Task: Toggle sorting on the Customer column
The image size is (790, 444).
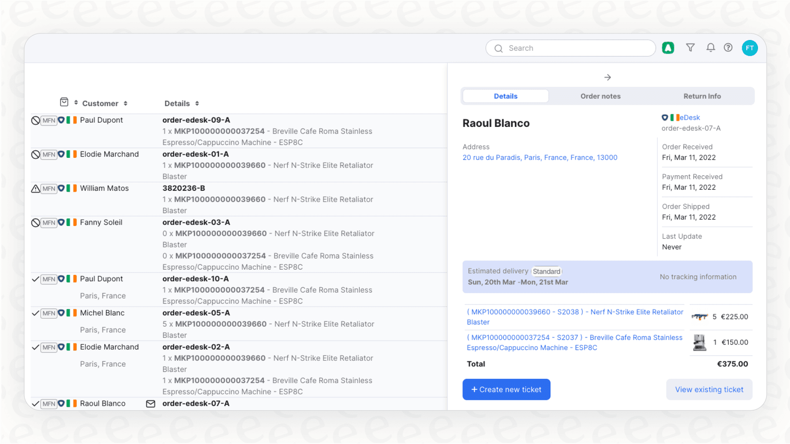Action: (x=126, y=103)
